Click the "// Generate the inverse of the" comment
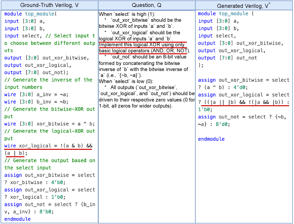Viewport: 294px width, 224px height. [x=48, y=80]
